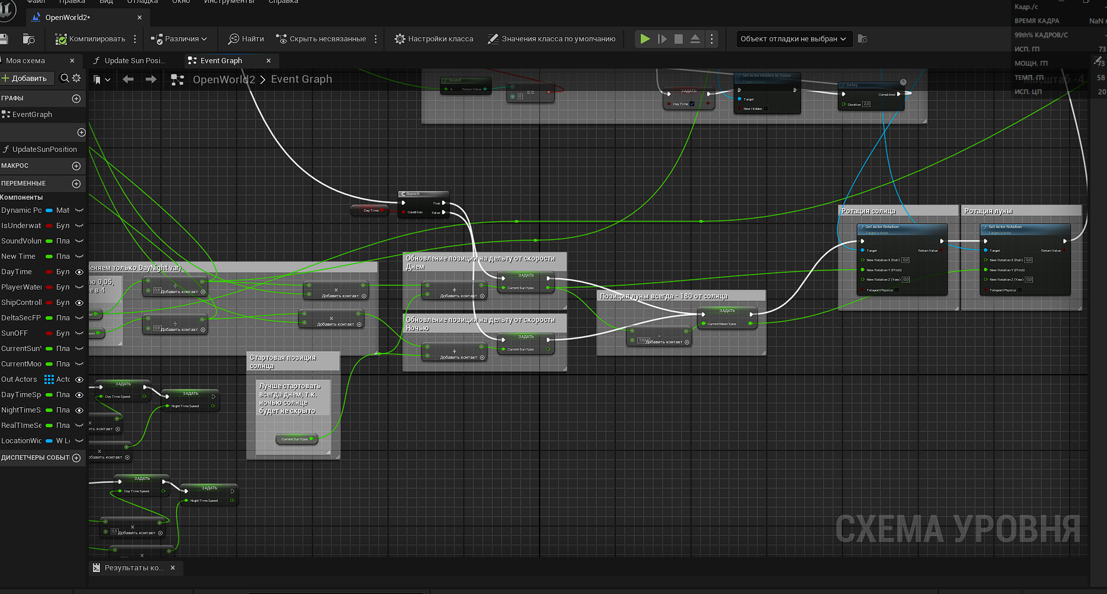Click the navigate forward arrow
Screen dimensions: 1107x594
click(x=151, y=79)
